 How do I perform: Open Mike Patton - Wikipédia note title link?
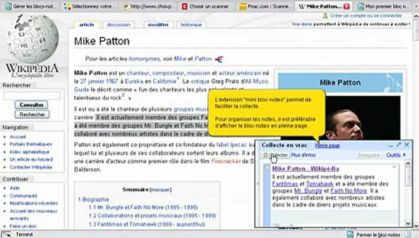coord(306,169)
